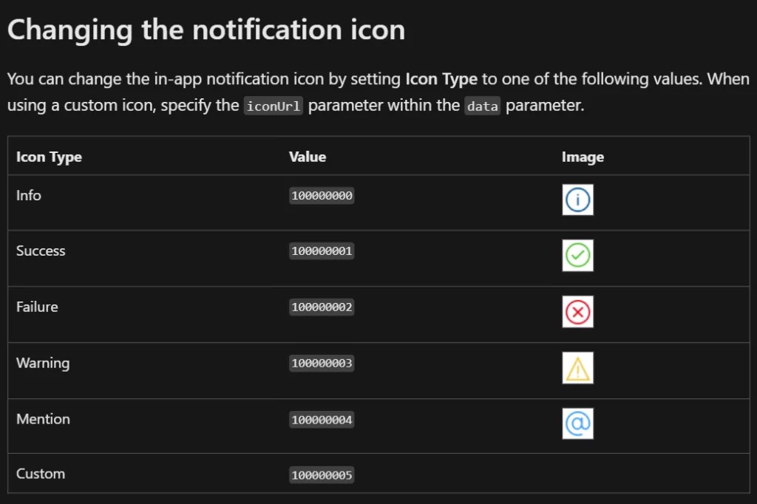This screenshot has width=757, height=504.
Task: Click the red Failure X icon
Action: (577, 312)
